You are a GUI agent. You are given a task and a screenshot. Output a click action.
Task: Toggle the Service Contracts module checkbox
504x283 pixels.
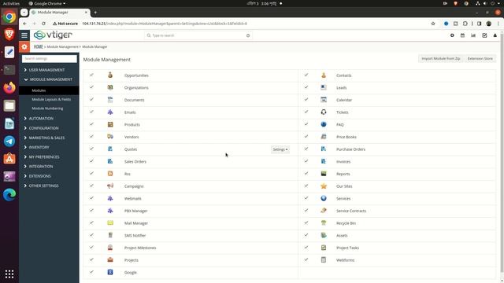306,210
